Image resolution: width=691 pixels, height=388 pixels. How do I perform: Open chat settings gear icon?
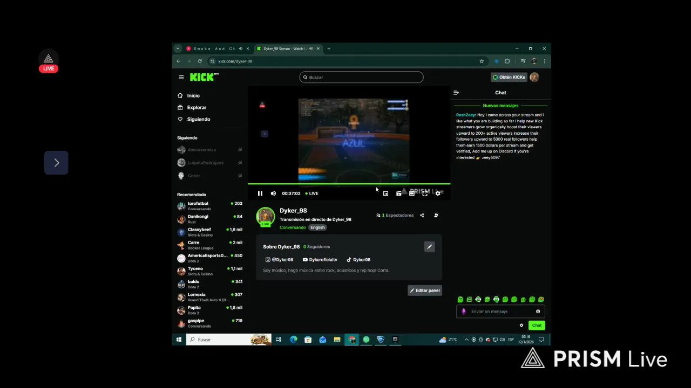click(x=521, y=325)
